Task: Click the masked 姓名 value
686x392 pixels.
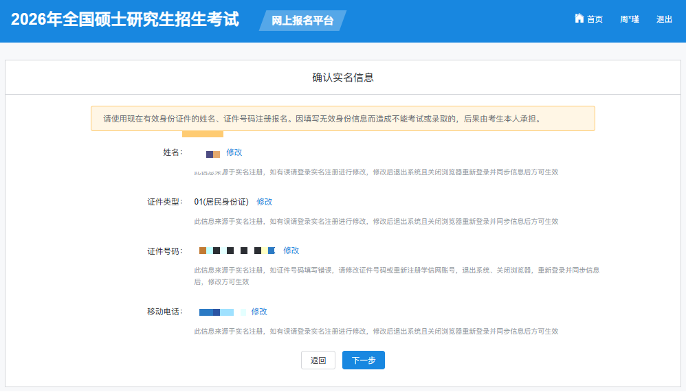Action: coord(213,154)
